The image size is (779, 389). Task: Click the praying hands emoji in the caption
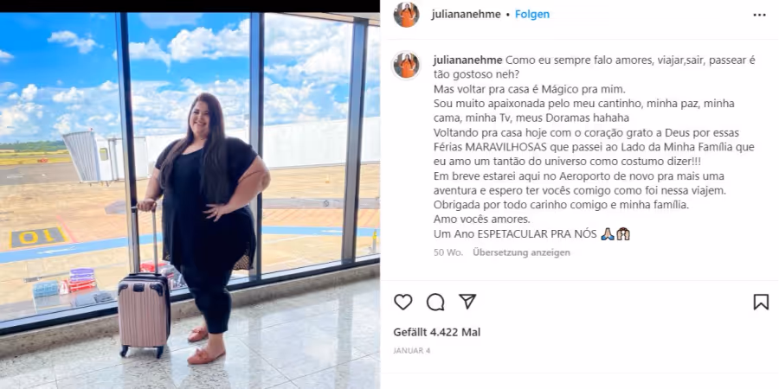[x=607, y=234]
